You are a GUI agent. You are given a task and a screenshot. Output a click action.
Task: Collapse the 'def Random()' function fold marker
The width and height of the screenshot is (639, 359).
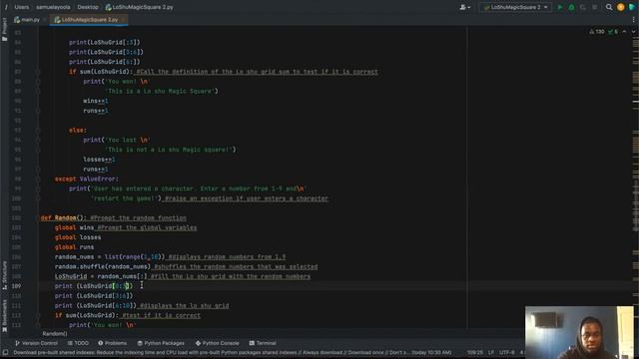[38, 218]
